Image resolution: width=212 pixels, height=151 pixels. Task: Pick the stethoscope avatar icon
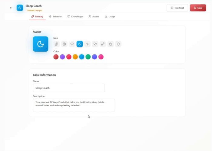[x=95, y=44]
